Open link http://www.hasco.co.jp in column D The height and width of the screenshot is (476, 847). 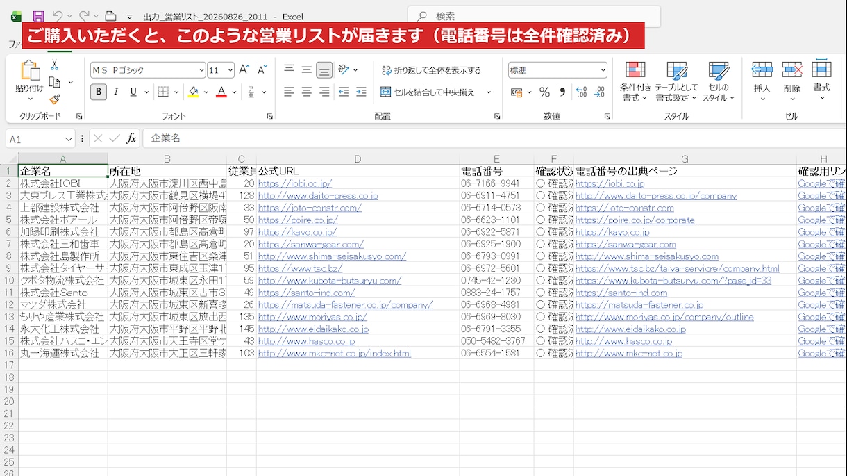pyautogui.click(x=306, y=341)
